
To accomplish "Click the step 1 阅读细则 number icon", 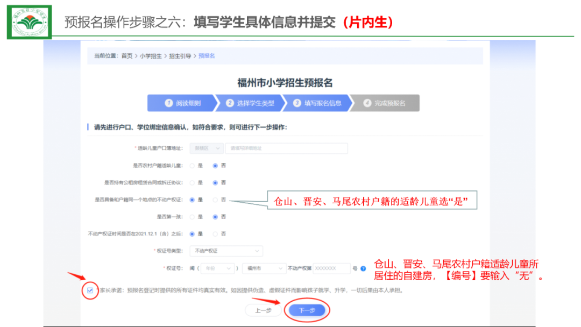I will pos(169,103).
